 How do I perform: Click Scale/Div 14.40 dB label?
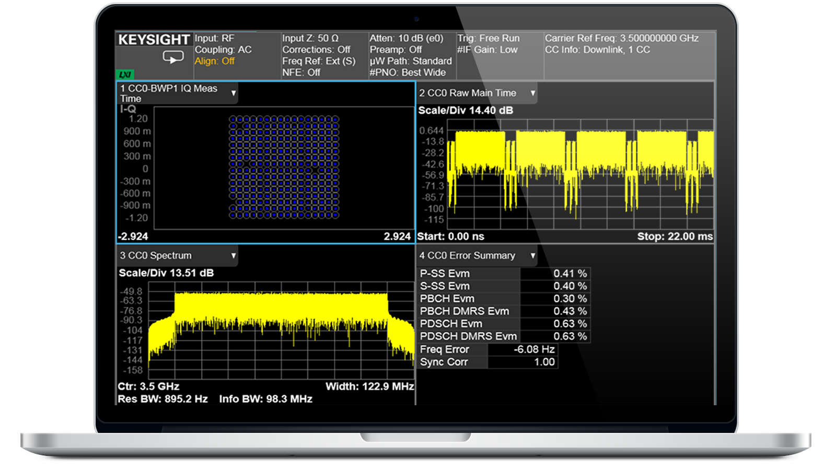465,110
